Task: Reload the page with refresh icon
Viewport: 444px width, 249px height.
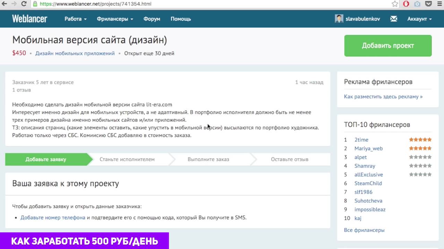Action: tap(24, 4)
